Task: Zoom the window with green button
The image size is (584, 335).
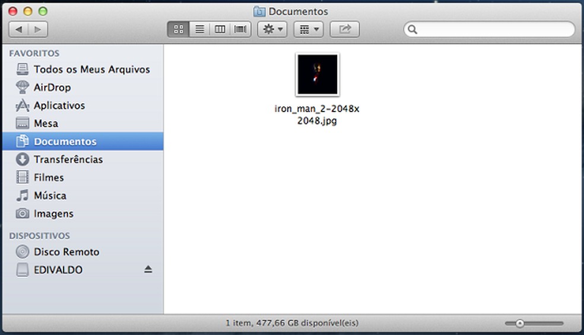Action: pos(43,11)
